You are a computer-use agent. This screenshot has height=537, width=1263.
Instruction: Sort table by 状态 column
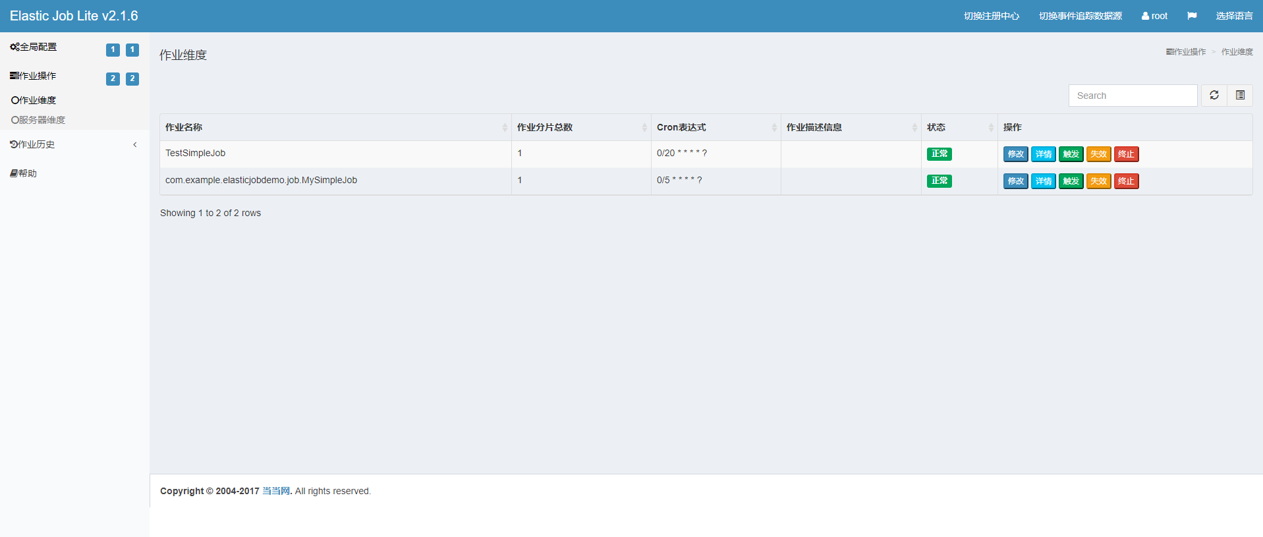pos(959,127)
